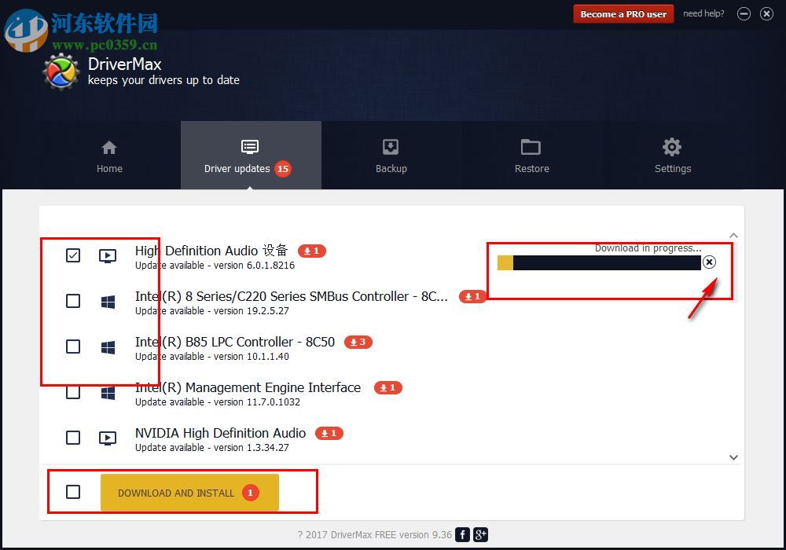
Task: Click version 1.3.34.27 update text
Action: (x=212, y=448)
